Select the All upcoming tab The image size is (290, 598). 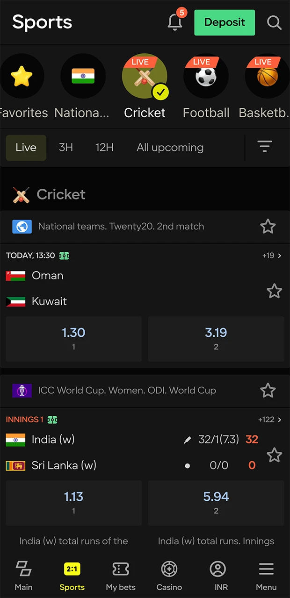pyautogui.click(x=170, y=148)
